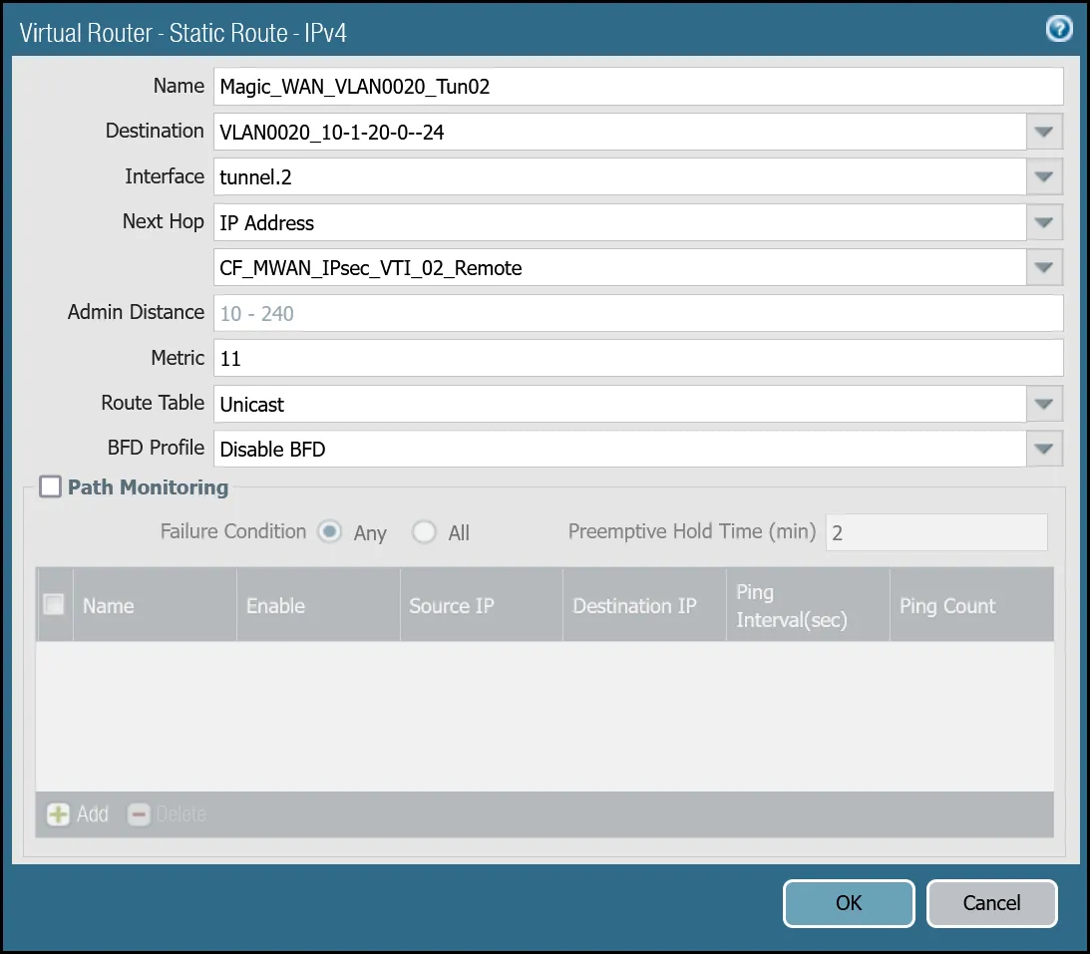This screenshot has height=954, width=1090.
Task: Click the Preemptive Hold Time field
Action: click(935, 532)
